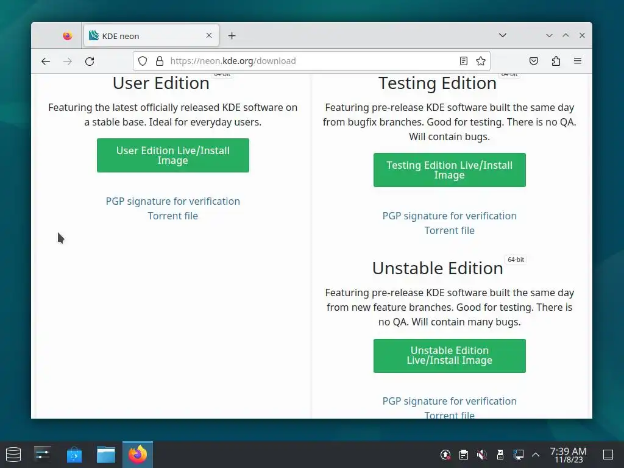Launch Discover software center from taskbar
Screen dimensions: 624x468
click(74, 455)
